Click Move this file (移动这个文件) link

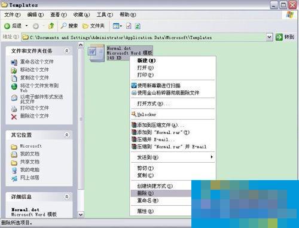[34, 70]
